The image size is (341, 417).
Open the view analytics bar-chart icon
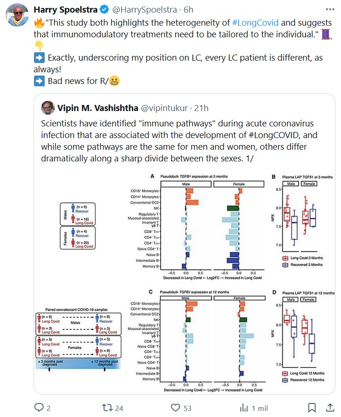(x=244, y=408)
